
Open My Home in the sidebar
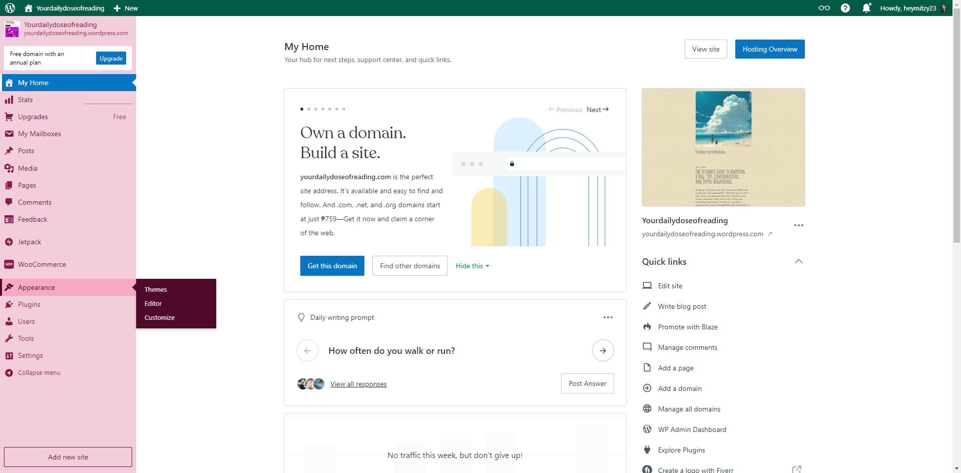coord(68,83)
